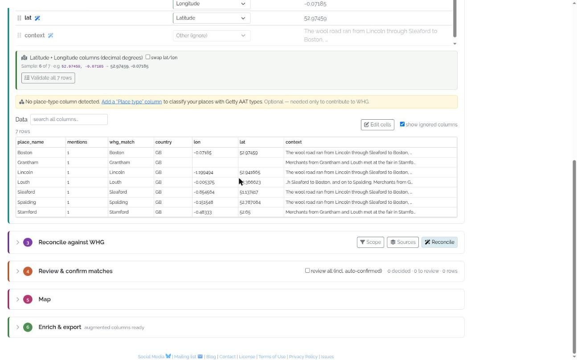The height and width of the screenshot is (360, 577).
Task: Click the green step 6 badge
Action: (x=28, y=328)
